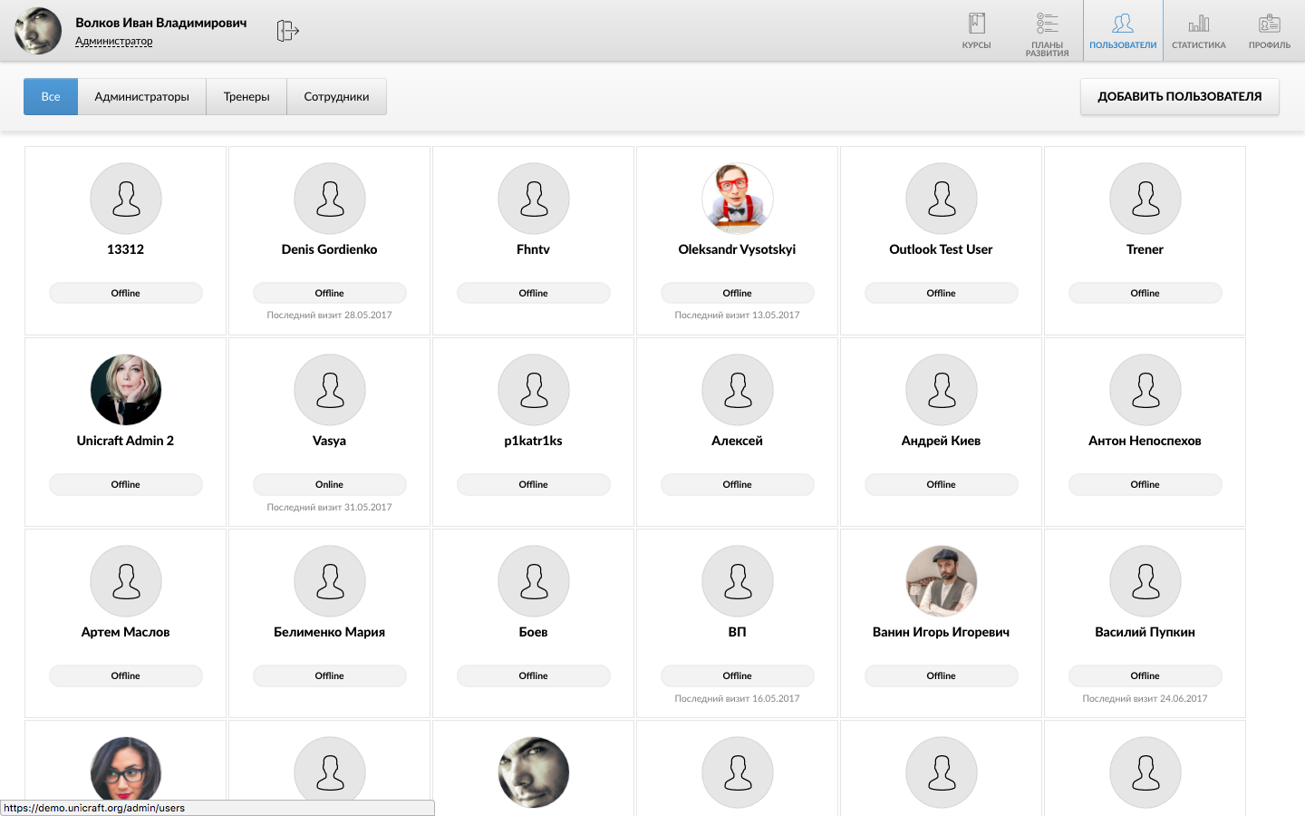
Task: Open the Андрей Киев user name
Action: click(942, 441)
